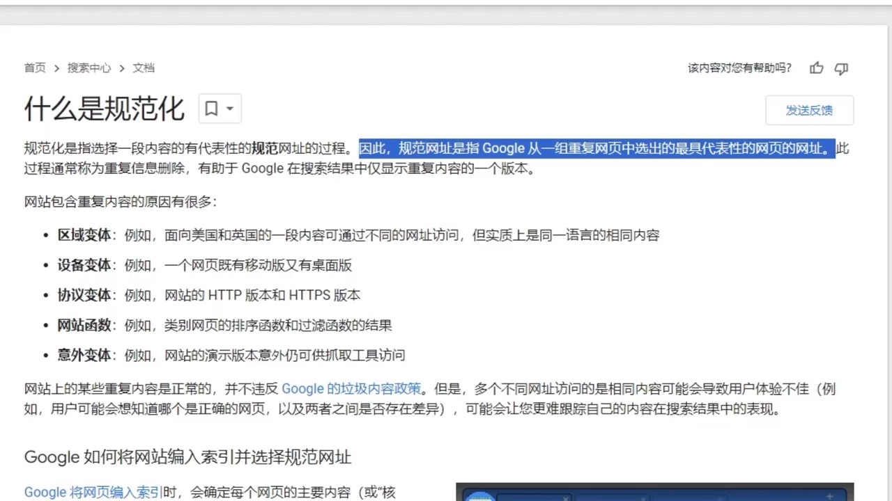Click the thumbs-up helpful icon
The image size is (892, 501).
pyautogui.click(x=817, y=68)
